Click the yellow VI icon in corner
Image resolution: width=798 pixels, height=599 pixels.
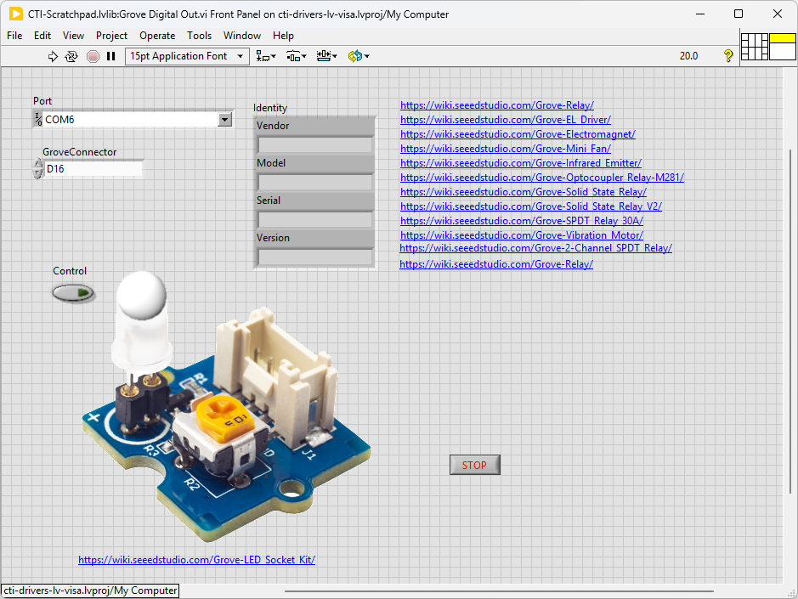coord(782,47)
